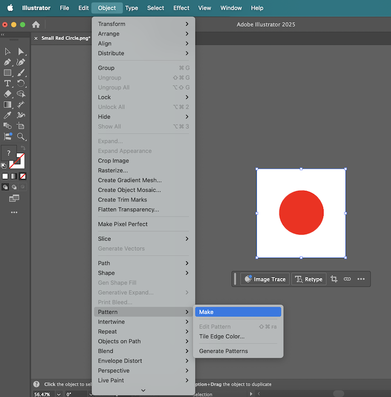Screen dimensions: 391x397
Task: Click the Image Trace button
Action: pos(264,279)
